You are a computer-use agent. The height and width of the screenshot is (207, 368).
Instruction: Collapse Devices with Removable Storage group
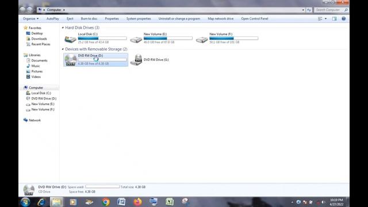[63, 49]
